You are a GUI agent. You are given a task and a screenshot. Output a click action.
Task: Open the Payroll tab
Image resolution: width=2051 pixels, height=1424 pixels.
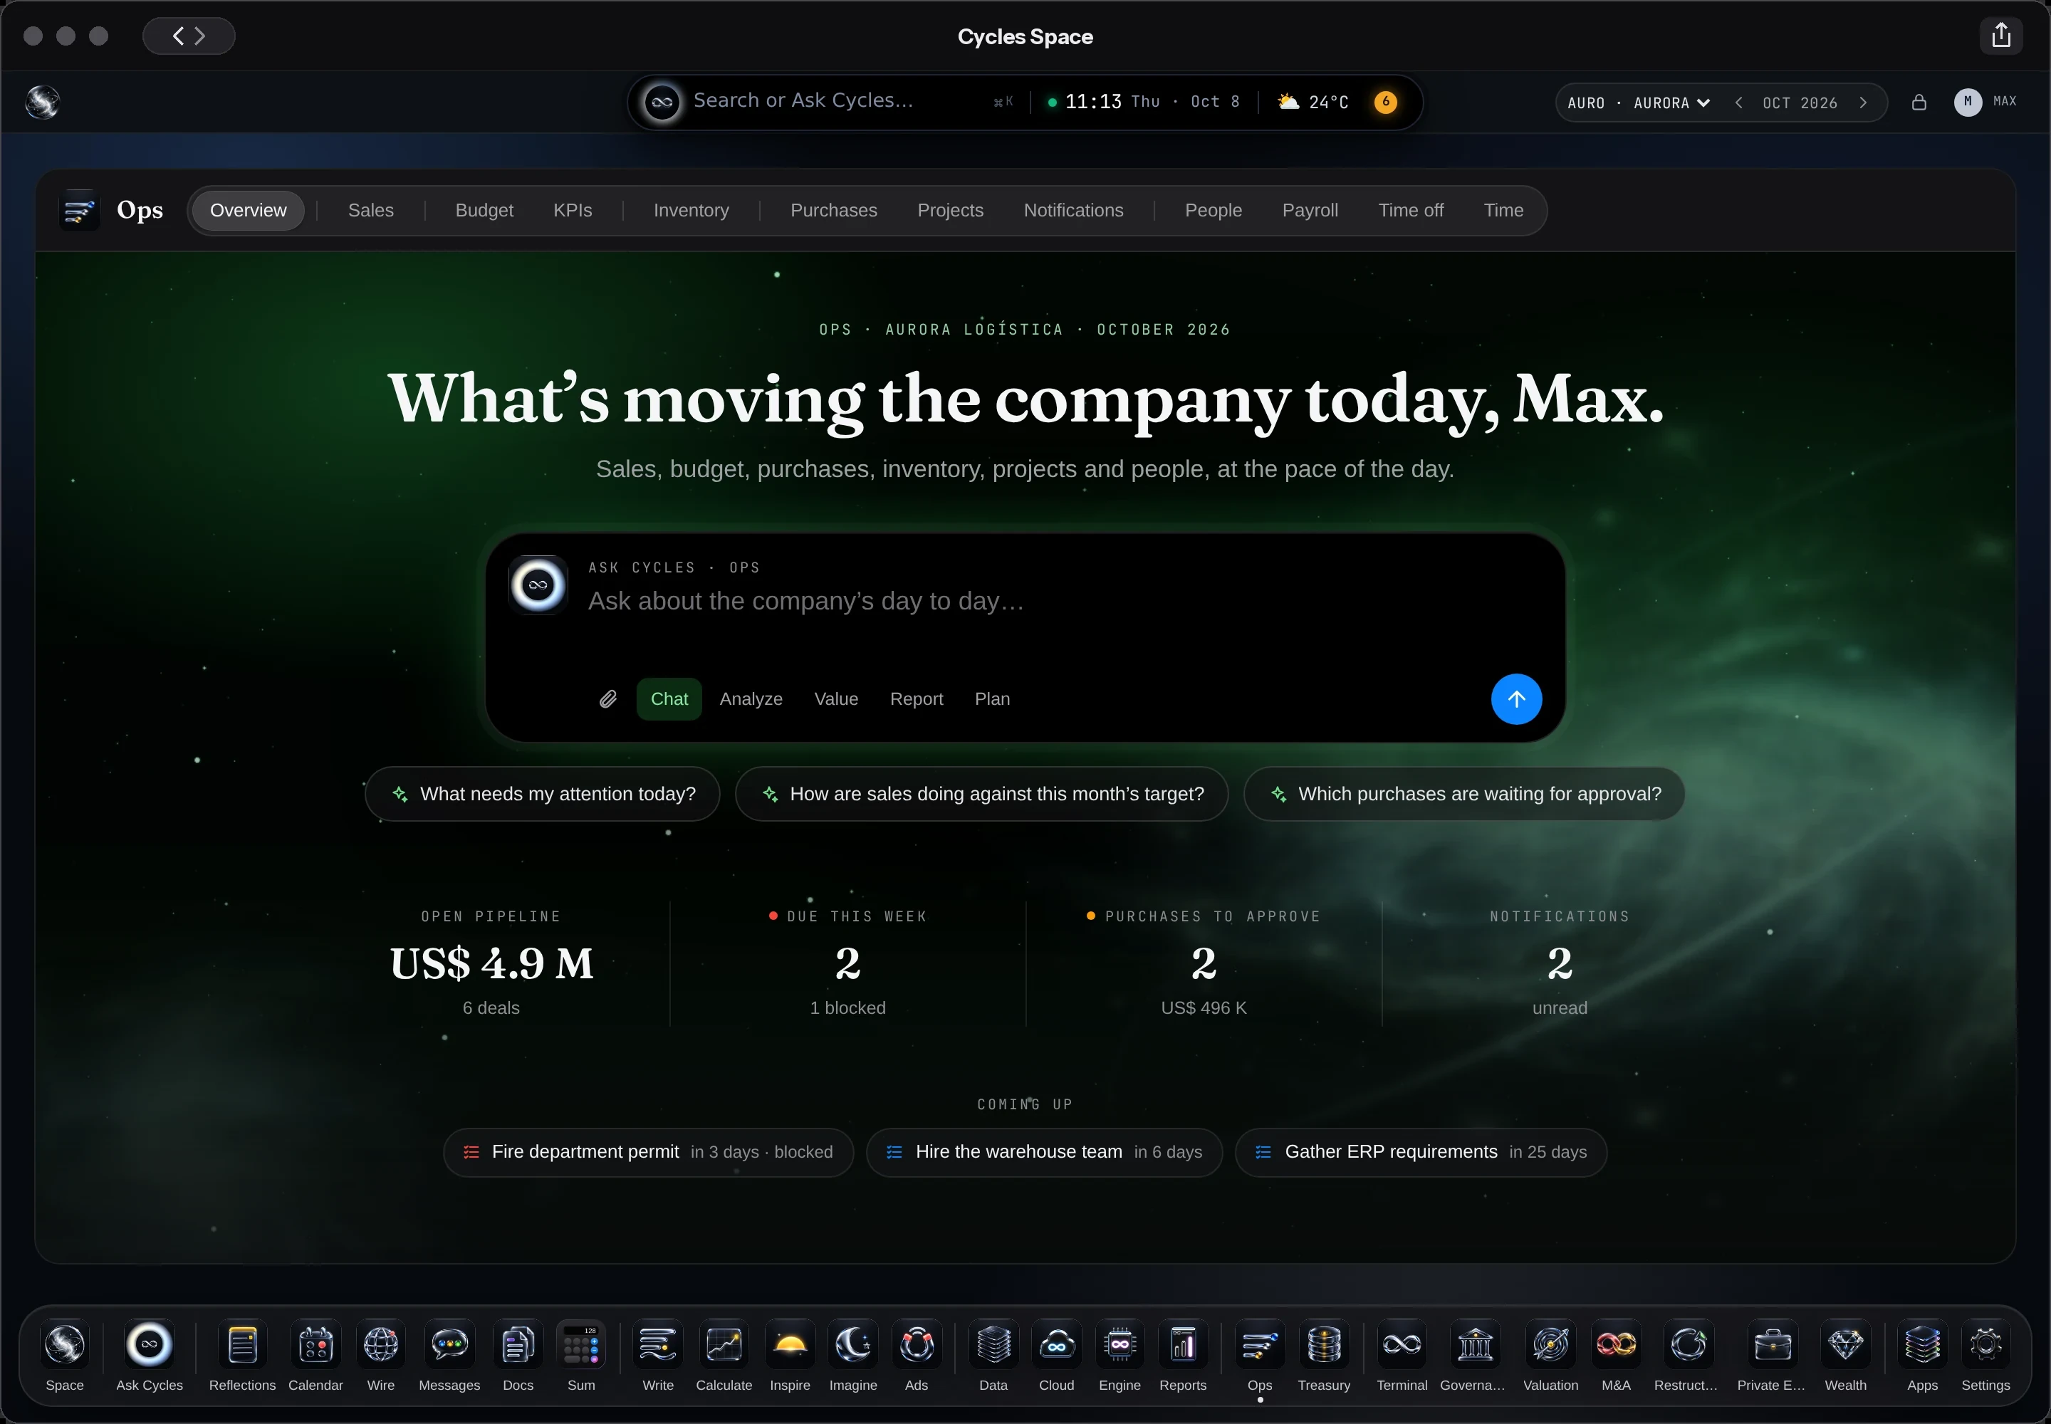1310,211
